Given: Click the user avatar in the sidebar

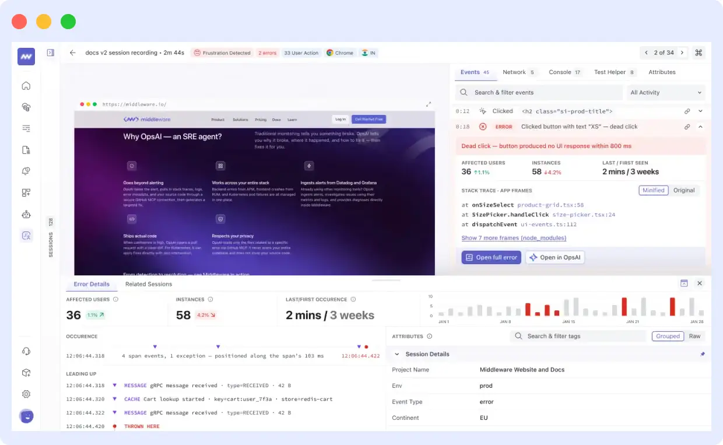Looking at the screenshot, I should (26, 416).
